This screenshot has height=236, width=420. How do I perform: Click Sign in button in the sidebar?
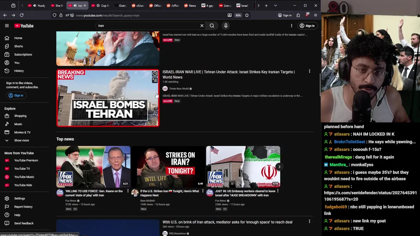16,95
